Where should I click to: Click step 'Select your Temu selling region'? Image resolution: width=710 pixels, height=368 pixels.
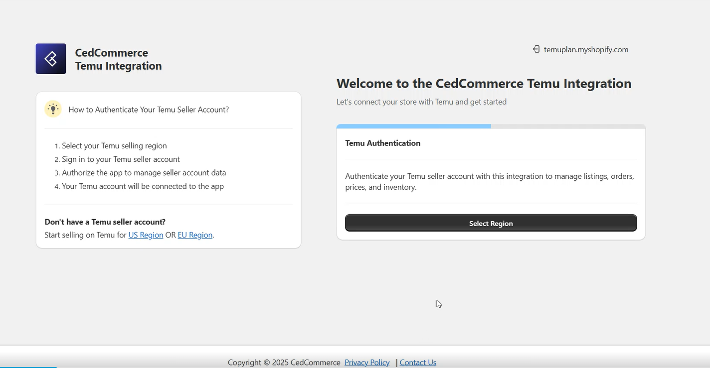point(114,146)
